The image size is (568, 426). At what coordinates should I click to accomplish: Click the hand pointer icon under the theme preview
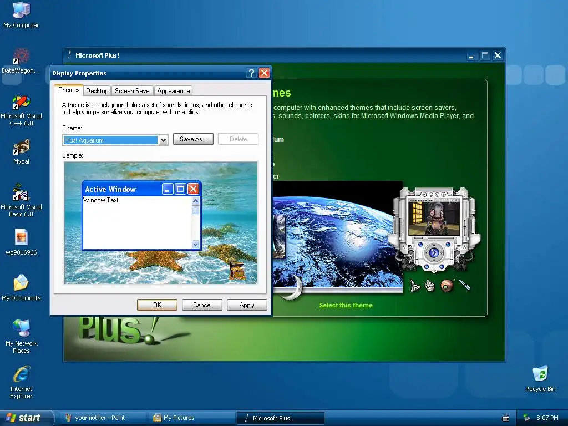(430, 286)
